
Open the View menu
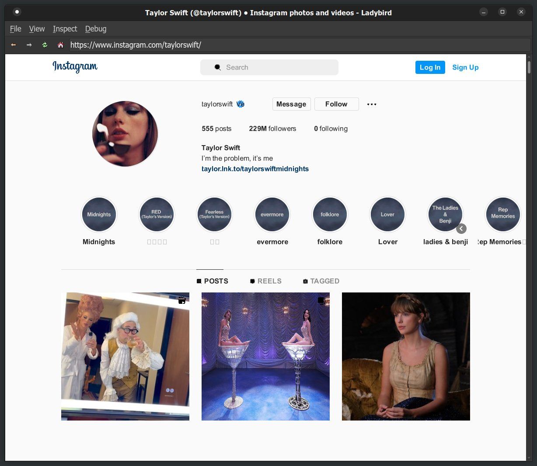(37, 29)
